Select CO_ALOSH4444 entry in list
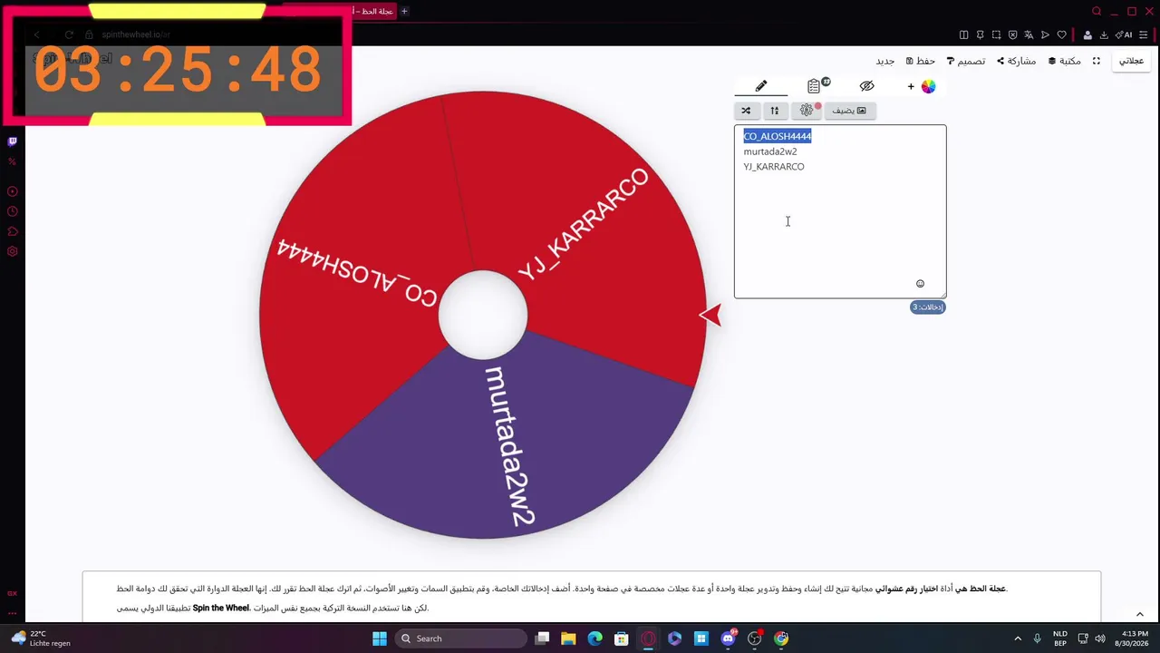 tap(778, 136)
